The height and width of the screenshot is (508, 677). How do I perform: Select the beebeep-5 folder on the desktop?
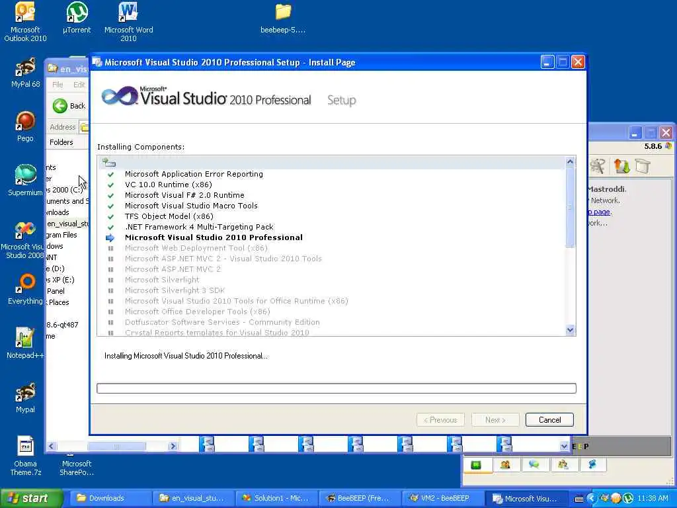[x=283, y=18]
